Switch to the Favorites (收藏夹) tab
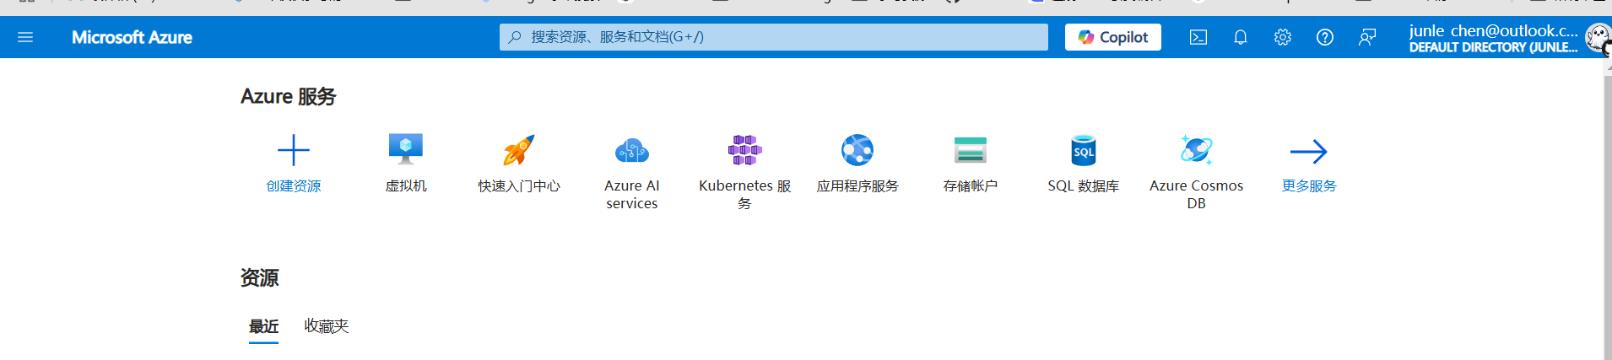 327,326
